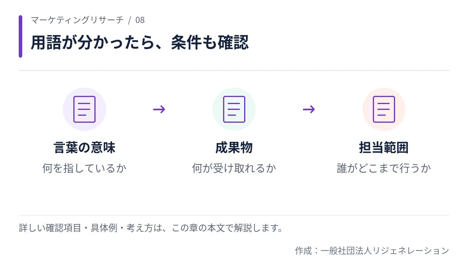The height and width of the screenshot is (263, 468).
Task: Click the マーケティングリサーチ breadcrumb text
Action: pos(77,20)
